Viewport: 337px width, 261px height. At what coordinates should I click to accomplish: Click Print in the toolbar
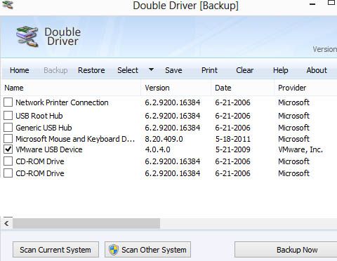(209, 70)
